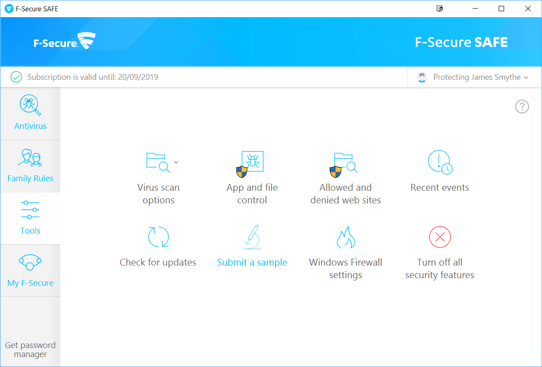
Task: Go to the My F-Secure tab
Action: coord(30,271)
